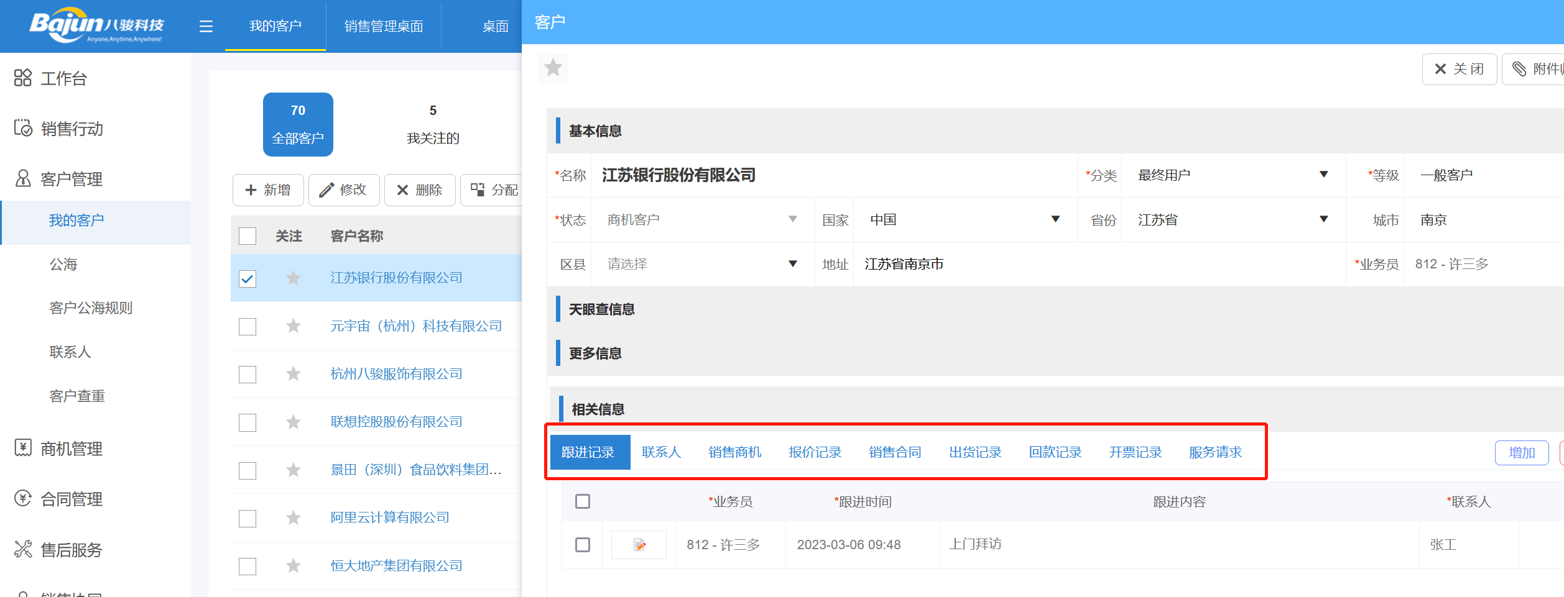Click the 增加 button in 相关信息
The width and height of the screenshot is (1564, 597).
(1522, 452)
